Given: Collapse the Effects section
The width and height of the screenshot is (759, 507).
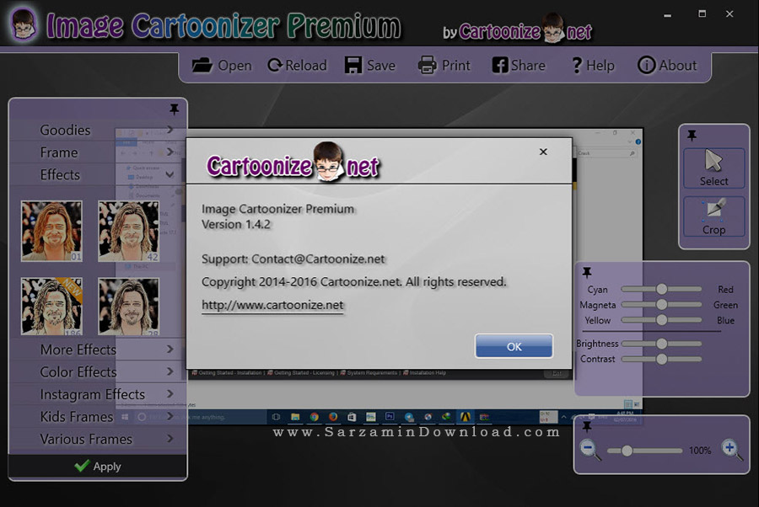Looking at the screenshot, I should 97,174.
